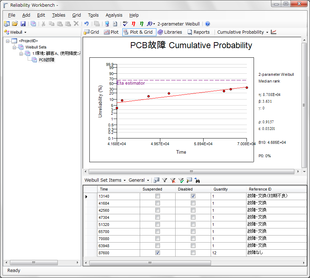
Task: Undo last action with the blue arrow icon
Action: (87, 24)
